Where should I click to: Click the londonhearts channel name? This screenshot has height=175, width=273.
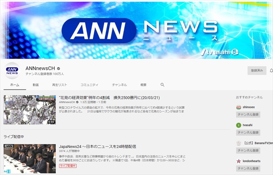tap(252, 161)
